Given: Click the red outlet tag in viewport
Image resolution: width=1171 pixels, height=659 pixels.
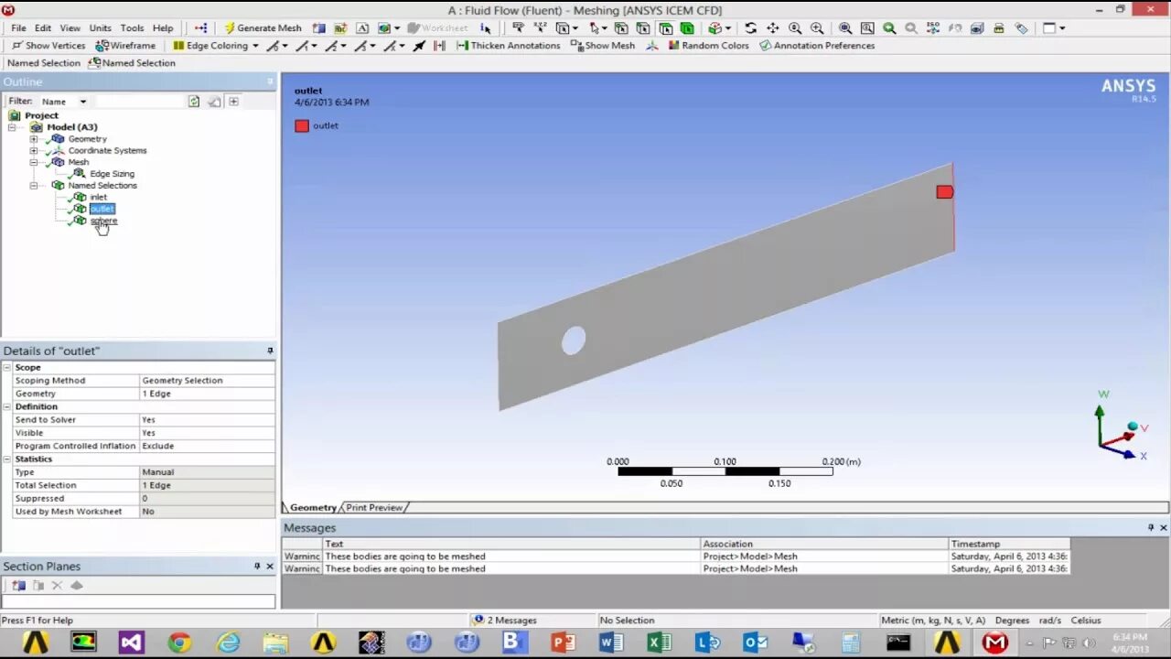Looking at the screenshot, I should coord(945,192).
